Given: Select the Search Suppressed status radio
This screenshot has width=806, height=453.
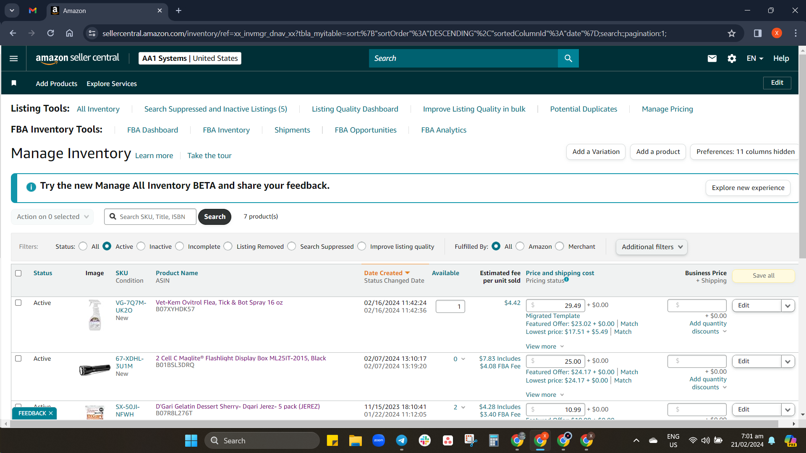Looking at the screenshot, I should coord(292,246).
